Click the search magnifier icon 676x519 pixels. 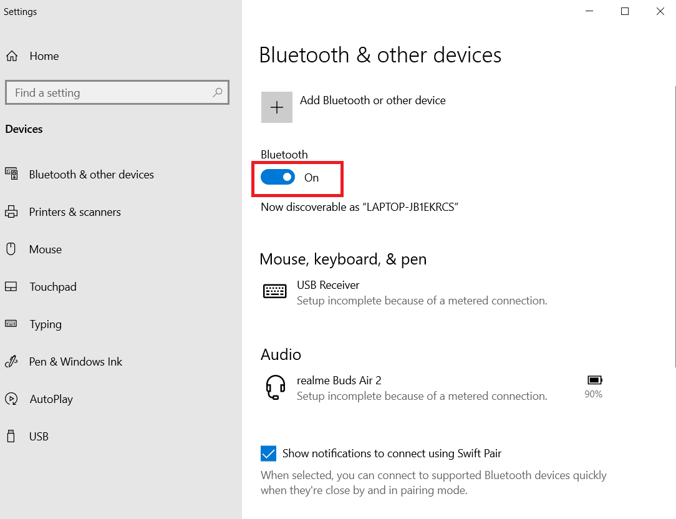[x=218, y=92]
